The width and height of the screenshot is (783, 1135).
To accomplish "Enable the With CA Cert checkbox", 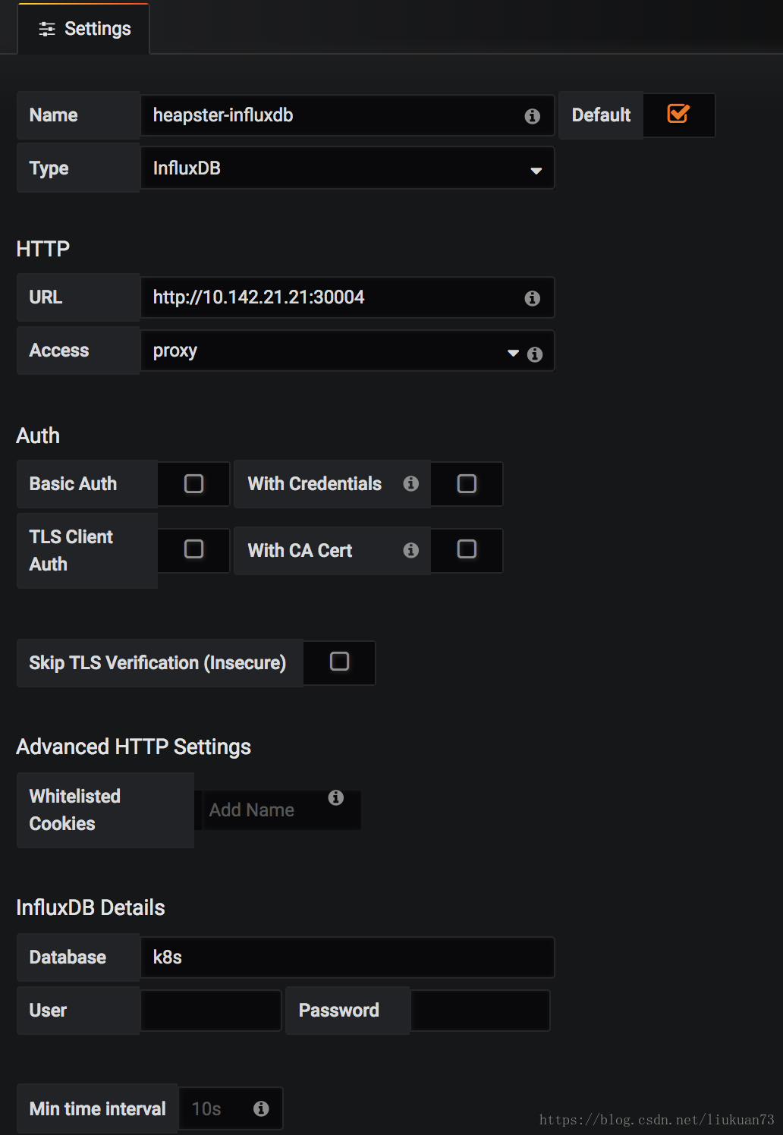I will (467, 549).
